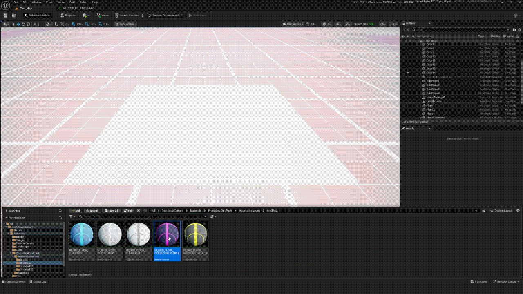Image resolution: width=523 pixels, height=294 pixels.
Task: Click the Fab button in Content Browser
Action: 128,211
